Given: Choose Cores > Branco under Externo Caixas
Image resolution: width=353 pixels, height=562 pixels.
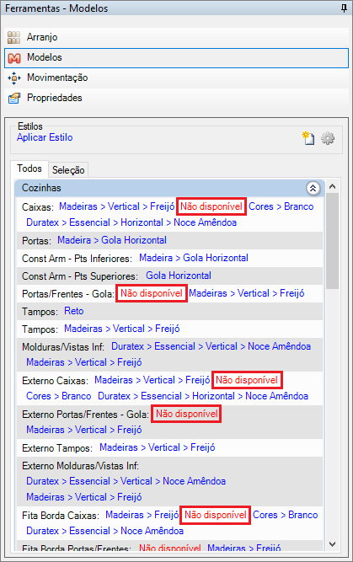Looking at the screenshot, I should [59, 396].
